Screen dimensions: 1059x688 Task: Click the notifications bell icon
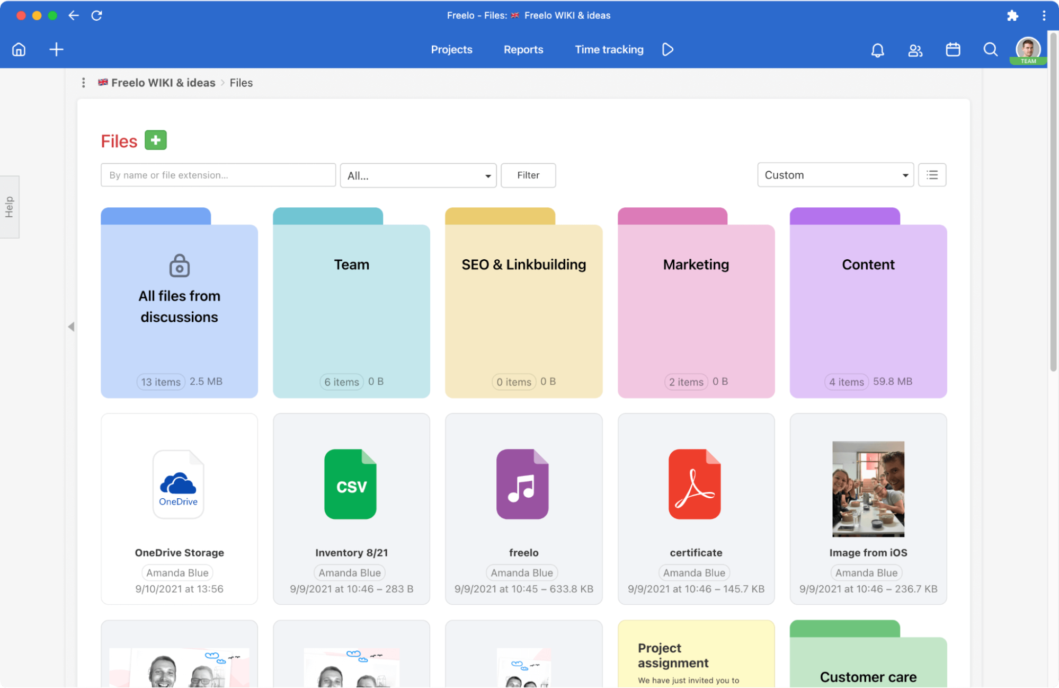pyautogui.click(x=877, y=49)
